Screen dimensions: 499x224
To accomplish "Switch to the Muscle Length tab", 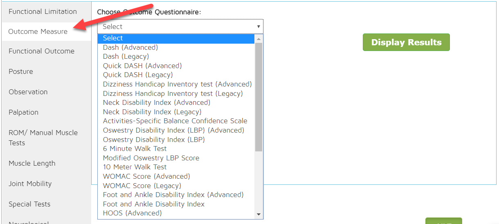I will pyautogui.click(x=32, y=163).
